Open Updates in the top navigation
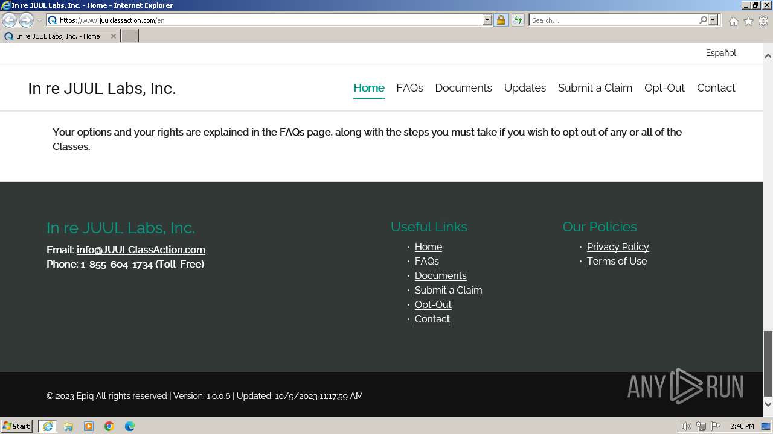The height and width of the screenshot is (434, 773). click(525, 88)
